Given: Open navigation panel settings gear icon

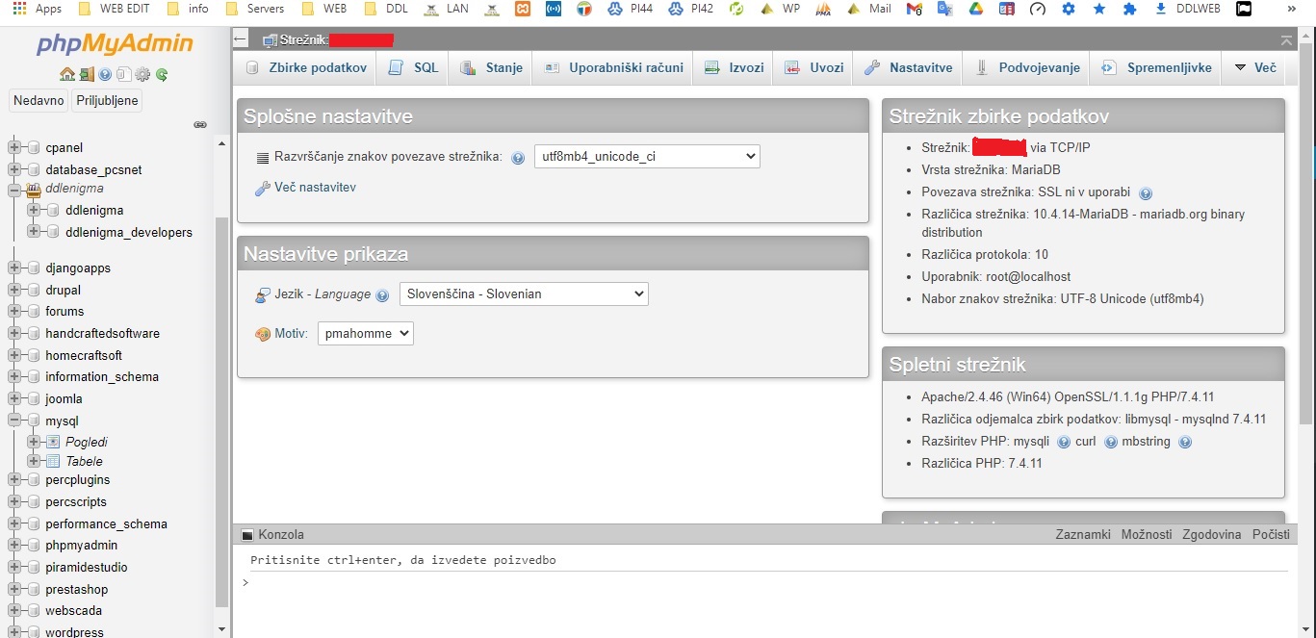Looking at the screenshot, I should pos(142,74).
